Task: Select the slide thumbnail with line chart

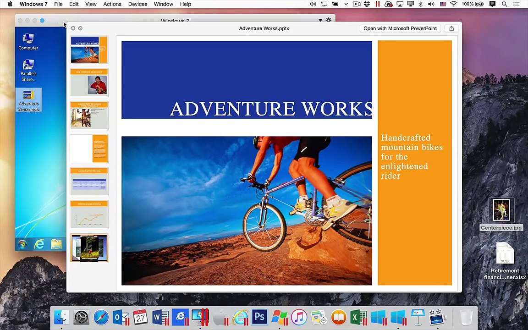Action: tap(89, 214)
